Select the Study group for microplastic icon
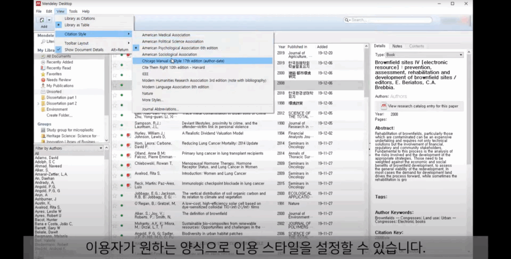 pyautogui.click(x=43, y=130)
